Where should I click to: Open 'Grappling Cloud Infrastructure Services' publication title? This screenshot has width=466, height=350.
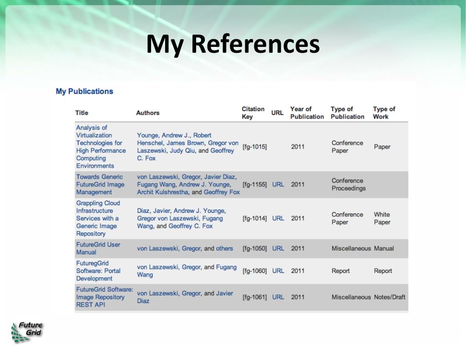98,218
